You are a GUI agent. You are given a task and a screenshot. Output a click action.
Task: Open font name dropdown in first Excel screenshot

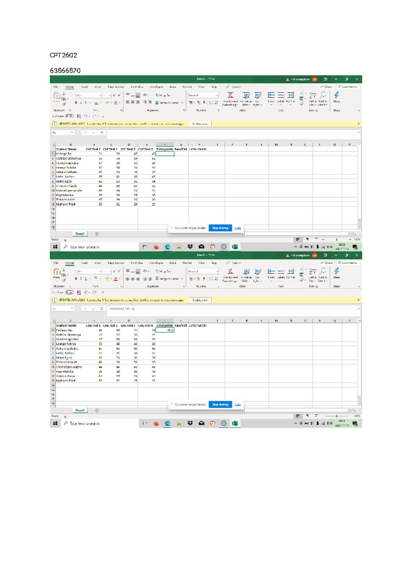click(100, 95)
